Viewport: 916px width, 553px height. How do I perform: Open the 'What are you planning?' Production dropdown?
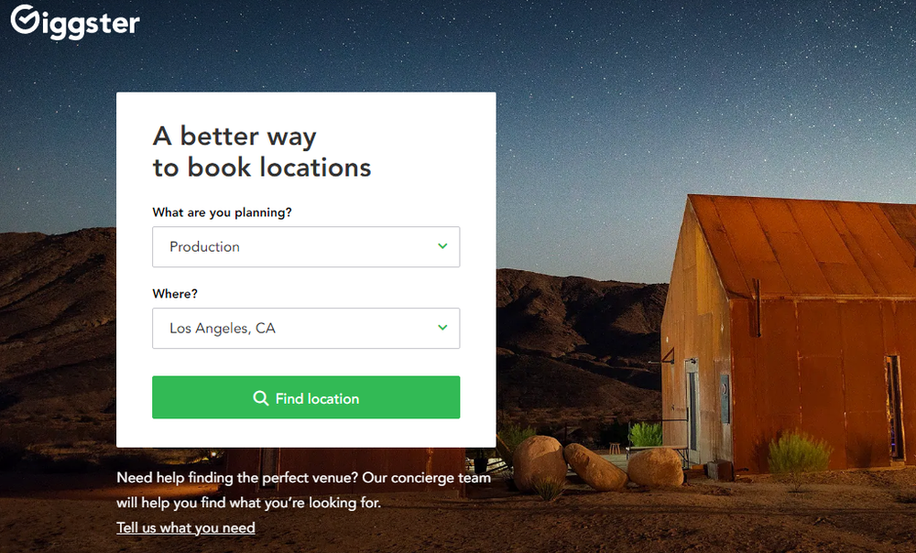(306, 247)
